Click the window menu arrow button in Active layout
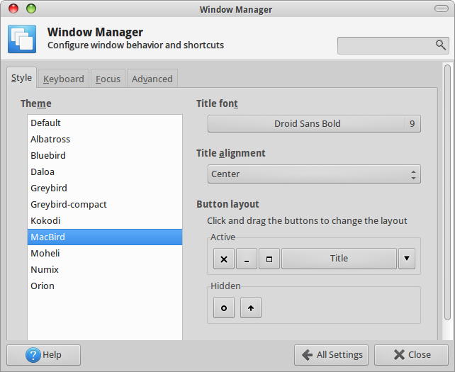 [x=407, y=259]
